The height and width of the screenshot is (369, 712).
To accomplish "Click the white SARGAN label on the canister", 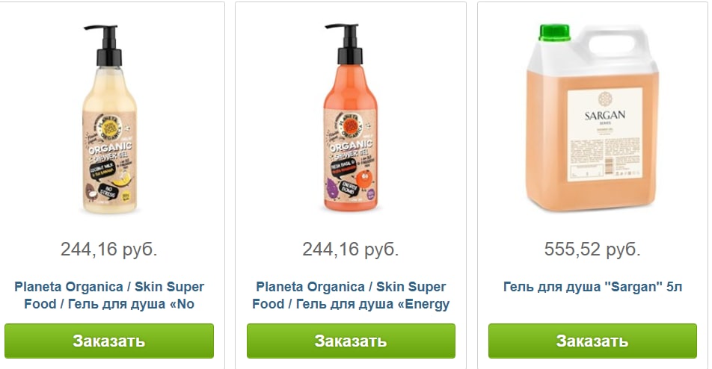I will 605,134.
